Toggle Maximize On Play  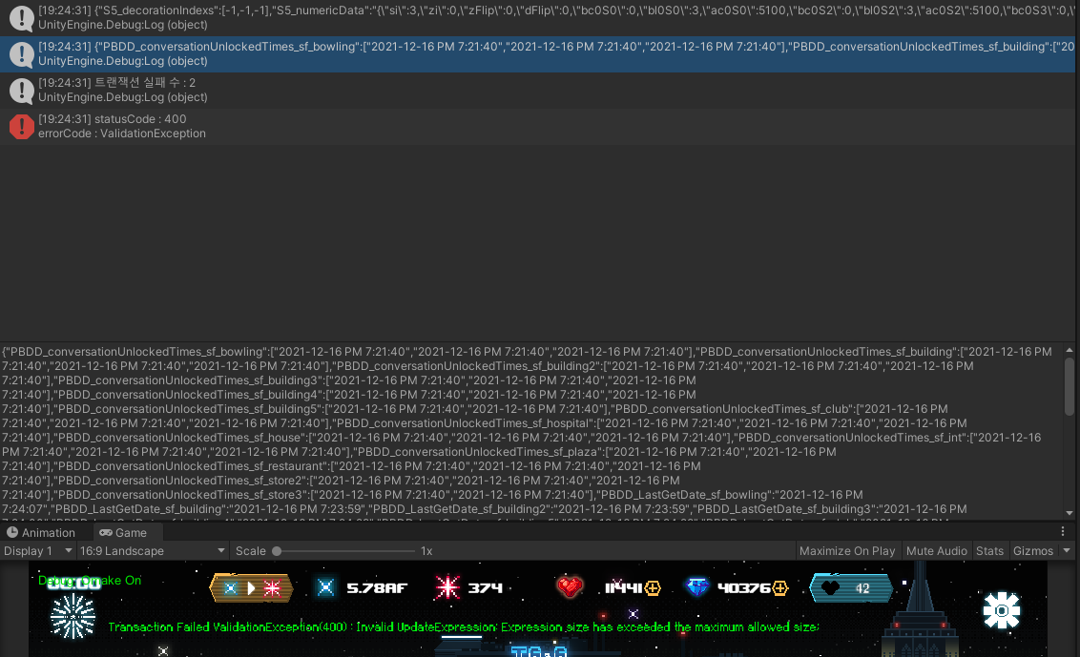pos(847,551)
